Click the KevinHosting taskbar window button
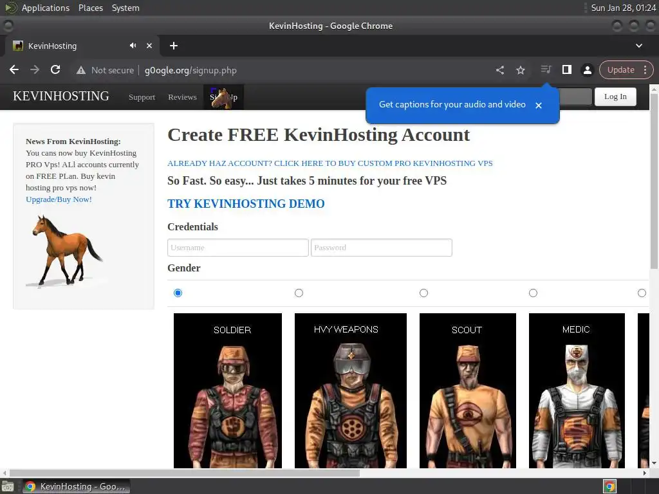 [77, 486]
